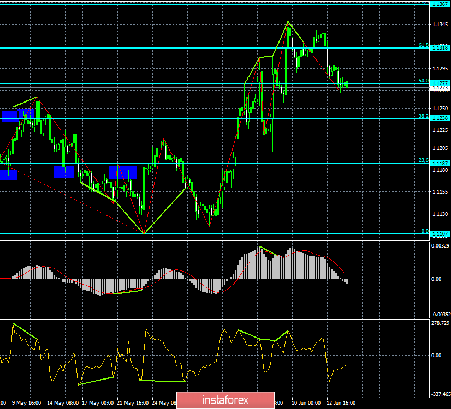
Task: Click the instaforex logo banner
Action: pyautogui.click(x=226, y=400)
